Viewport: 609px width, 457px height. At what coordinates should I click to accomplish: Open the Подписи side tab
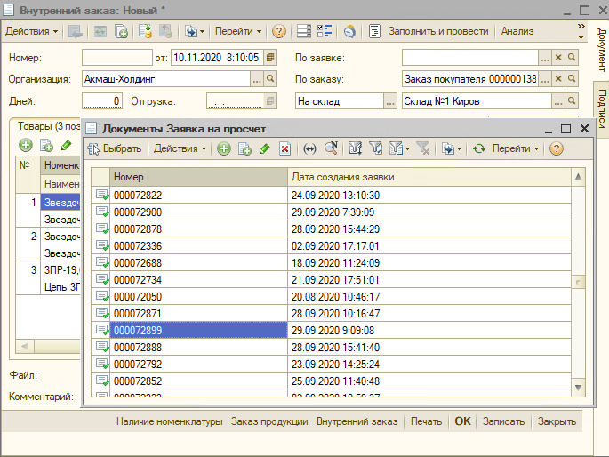[x=601, y=108]
